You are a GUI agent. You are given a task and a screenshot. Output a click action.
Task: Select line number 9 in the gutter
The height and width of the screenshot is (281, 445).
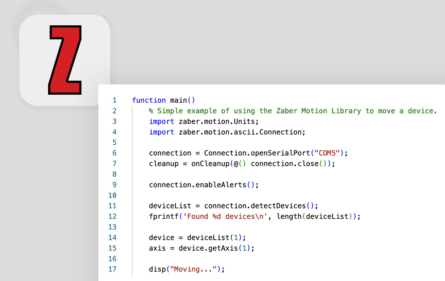click(x=114, y=185)
